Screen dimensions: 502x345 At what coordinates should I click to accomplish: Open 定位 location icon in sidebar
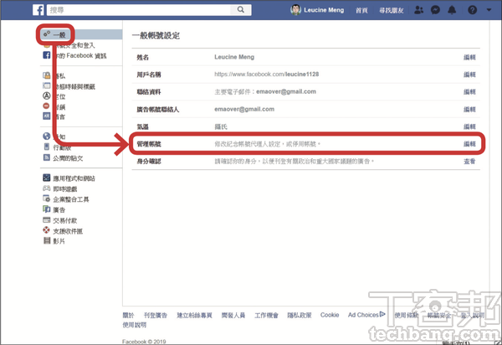(x=47, y=95)
